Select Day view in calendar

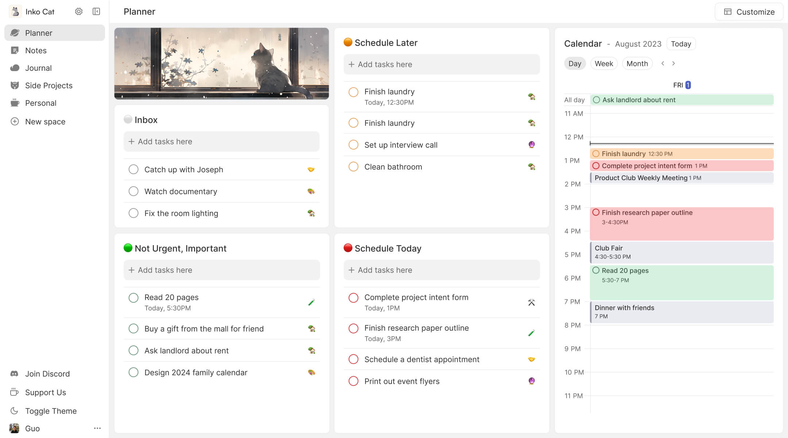click(575, 64)
